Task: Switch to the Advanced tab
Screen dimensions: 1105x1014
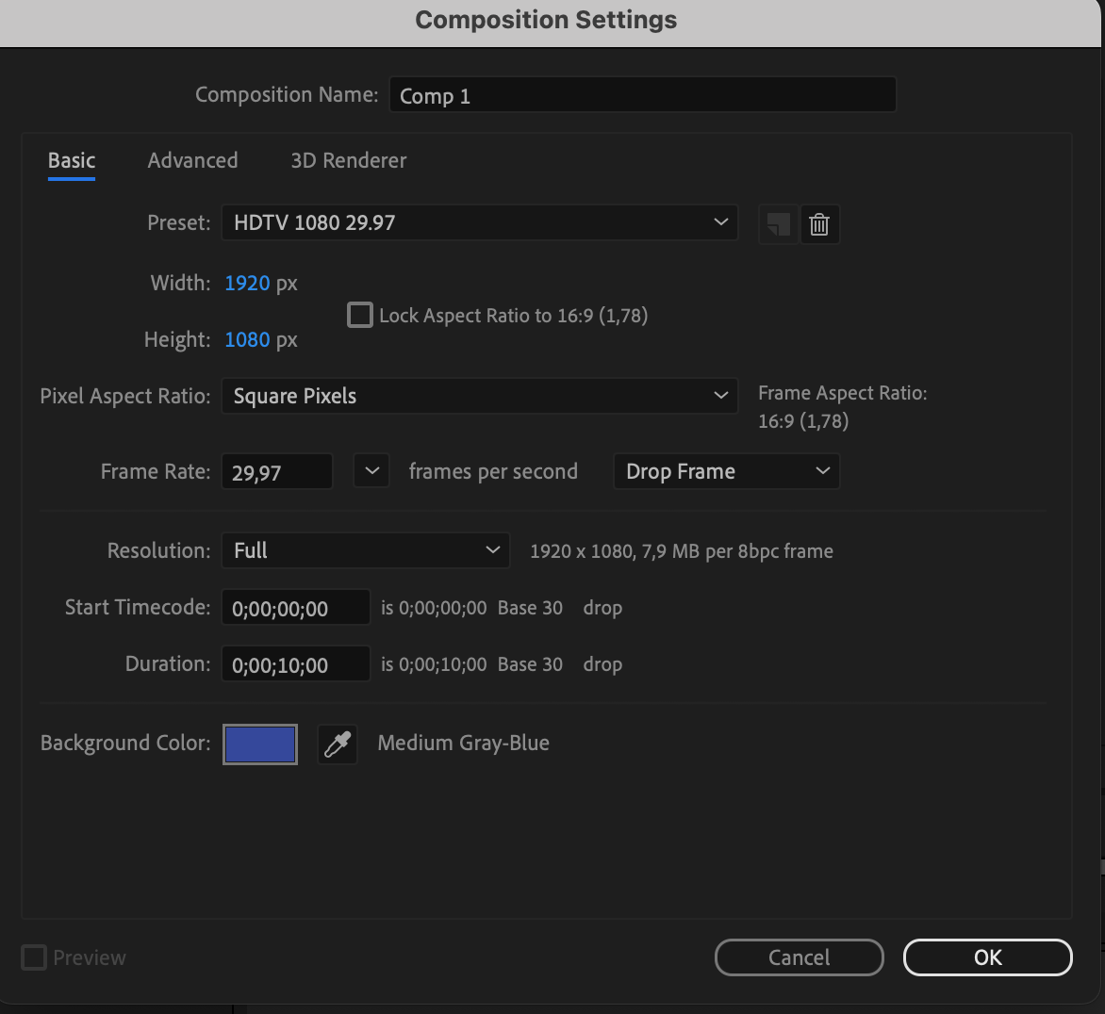Action: pos(192,160)
